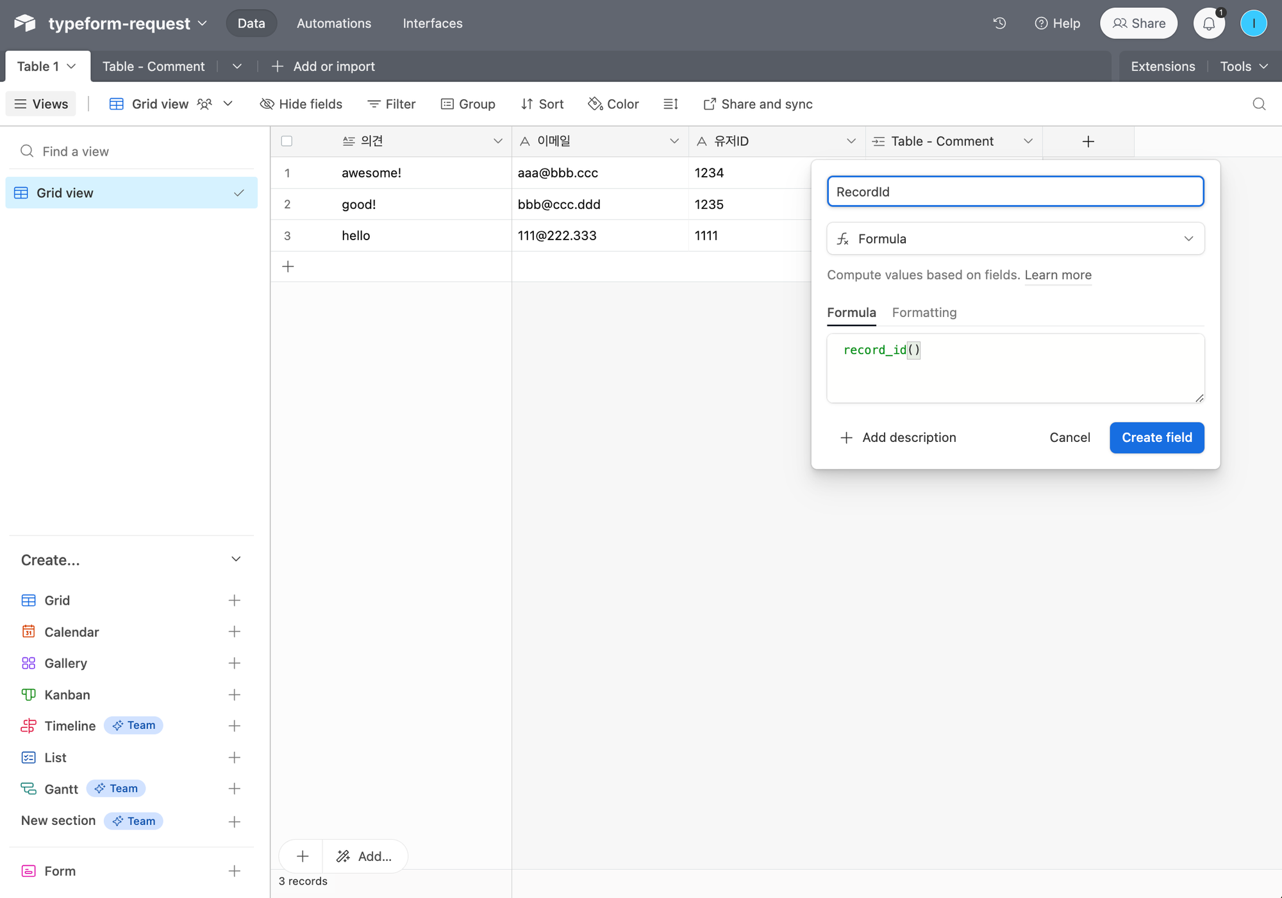1282x898 pixels.
Task: Click bottom bar add record plus
Action: click(303, 856)
